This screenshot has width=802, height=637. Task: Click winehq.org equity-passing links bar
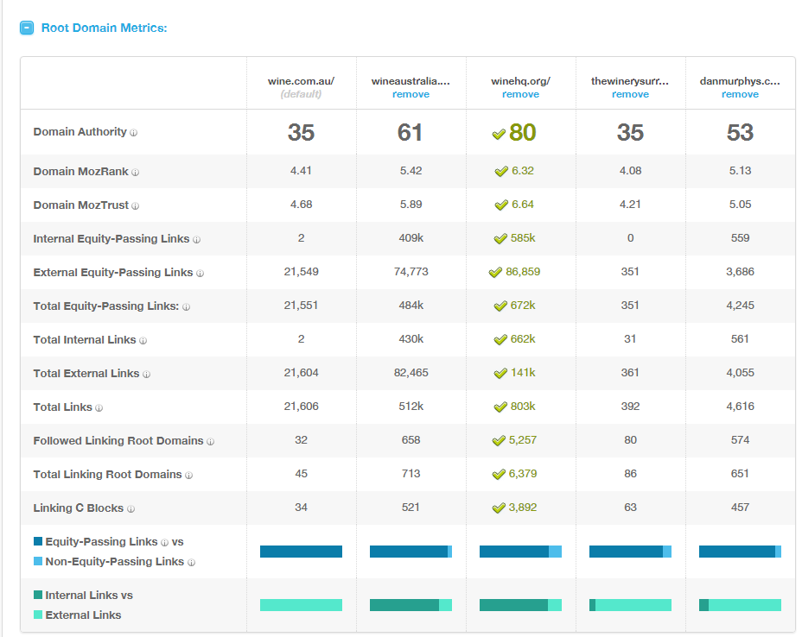[520, 552]
